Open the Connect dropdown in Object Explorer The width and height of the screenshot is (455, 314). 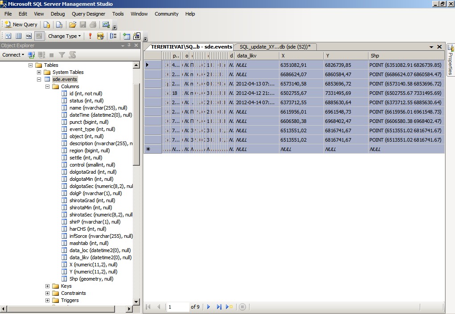13,55
